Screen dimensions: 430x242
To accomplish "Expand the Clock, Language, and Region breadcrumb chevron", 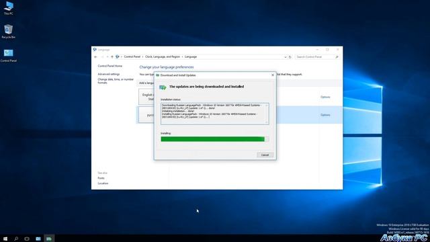I will [182, 56].
